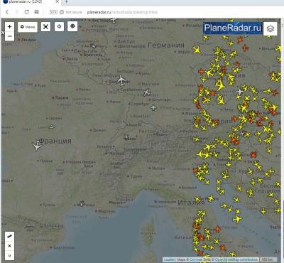Select the planeradar.ru (1242) browser tab
The height and width of the screenshot is (263, 284).
31,2
